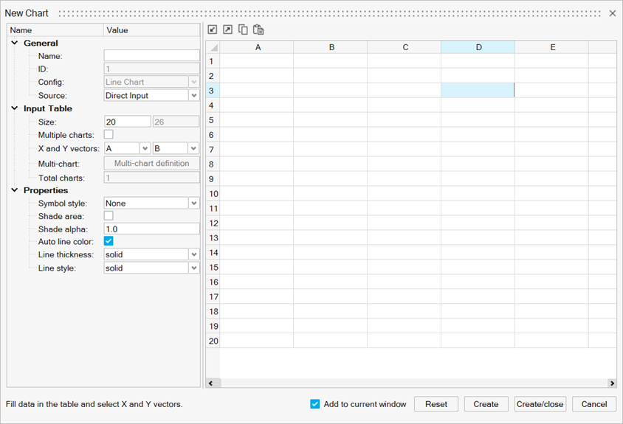
Task: Click the Shade alpha field
Action: pyautogui.click(x=152, y=229)
